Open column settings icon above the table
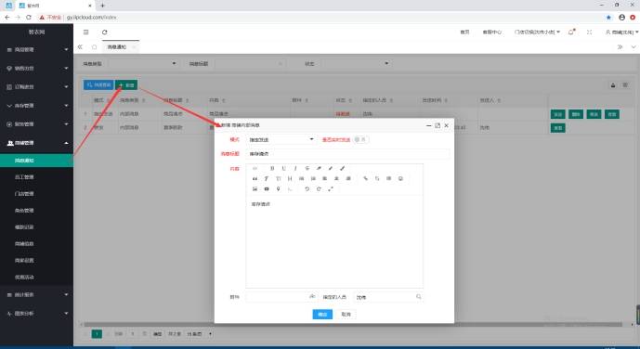The image size is (640, 349). pos(625,84)
